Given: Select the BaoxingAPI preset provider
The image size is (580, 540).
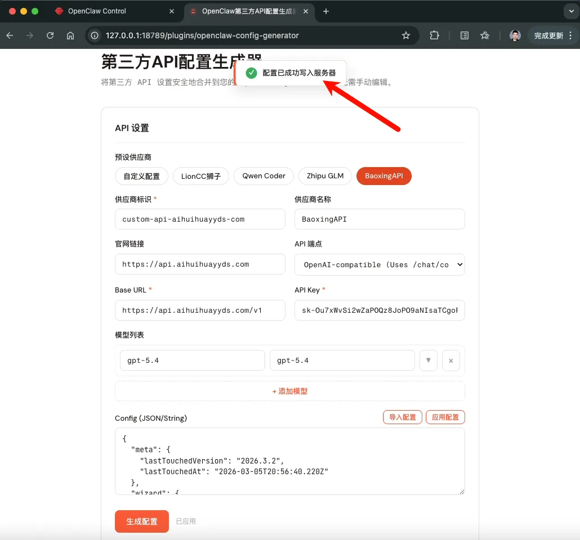Looking at the screenshot, I should [384, 176].
